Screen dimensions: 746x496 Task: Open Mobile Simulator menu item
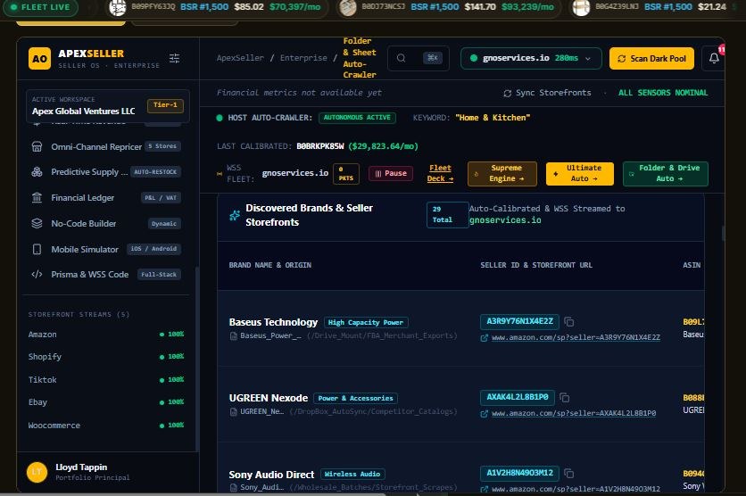106,249
